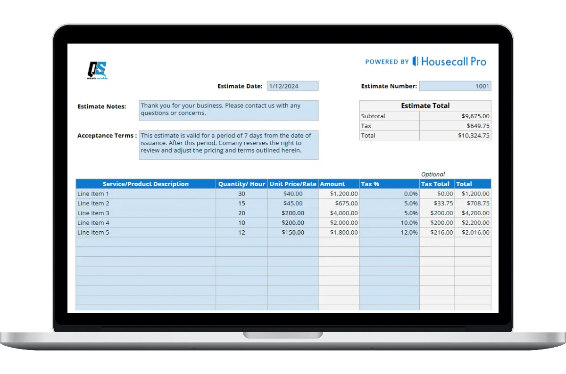Select unit price $200.00 for Line Item 3
The width and height of the screenshot is (566, 374).
point(293,213)
